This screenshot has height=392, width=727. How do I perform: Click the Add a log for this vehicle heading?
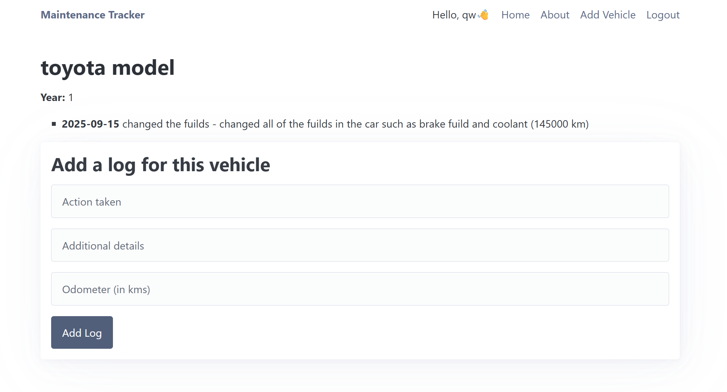click(x=161, y=165)
